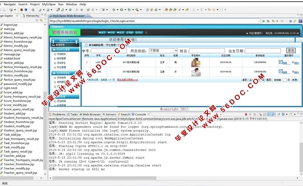Screen dimensions: 303x186
Task: Click the Collapse All icon in explorer
Action: (37, 20)
